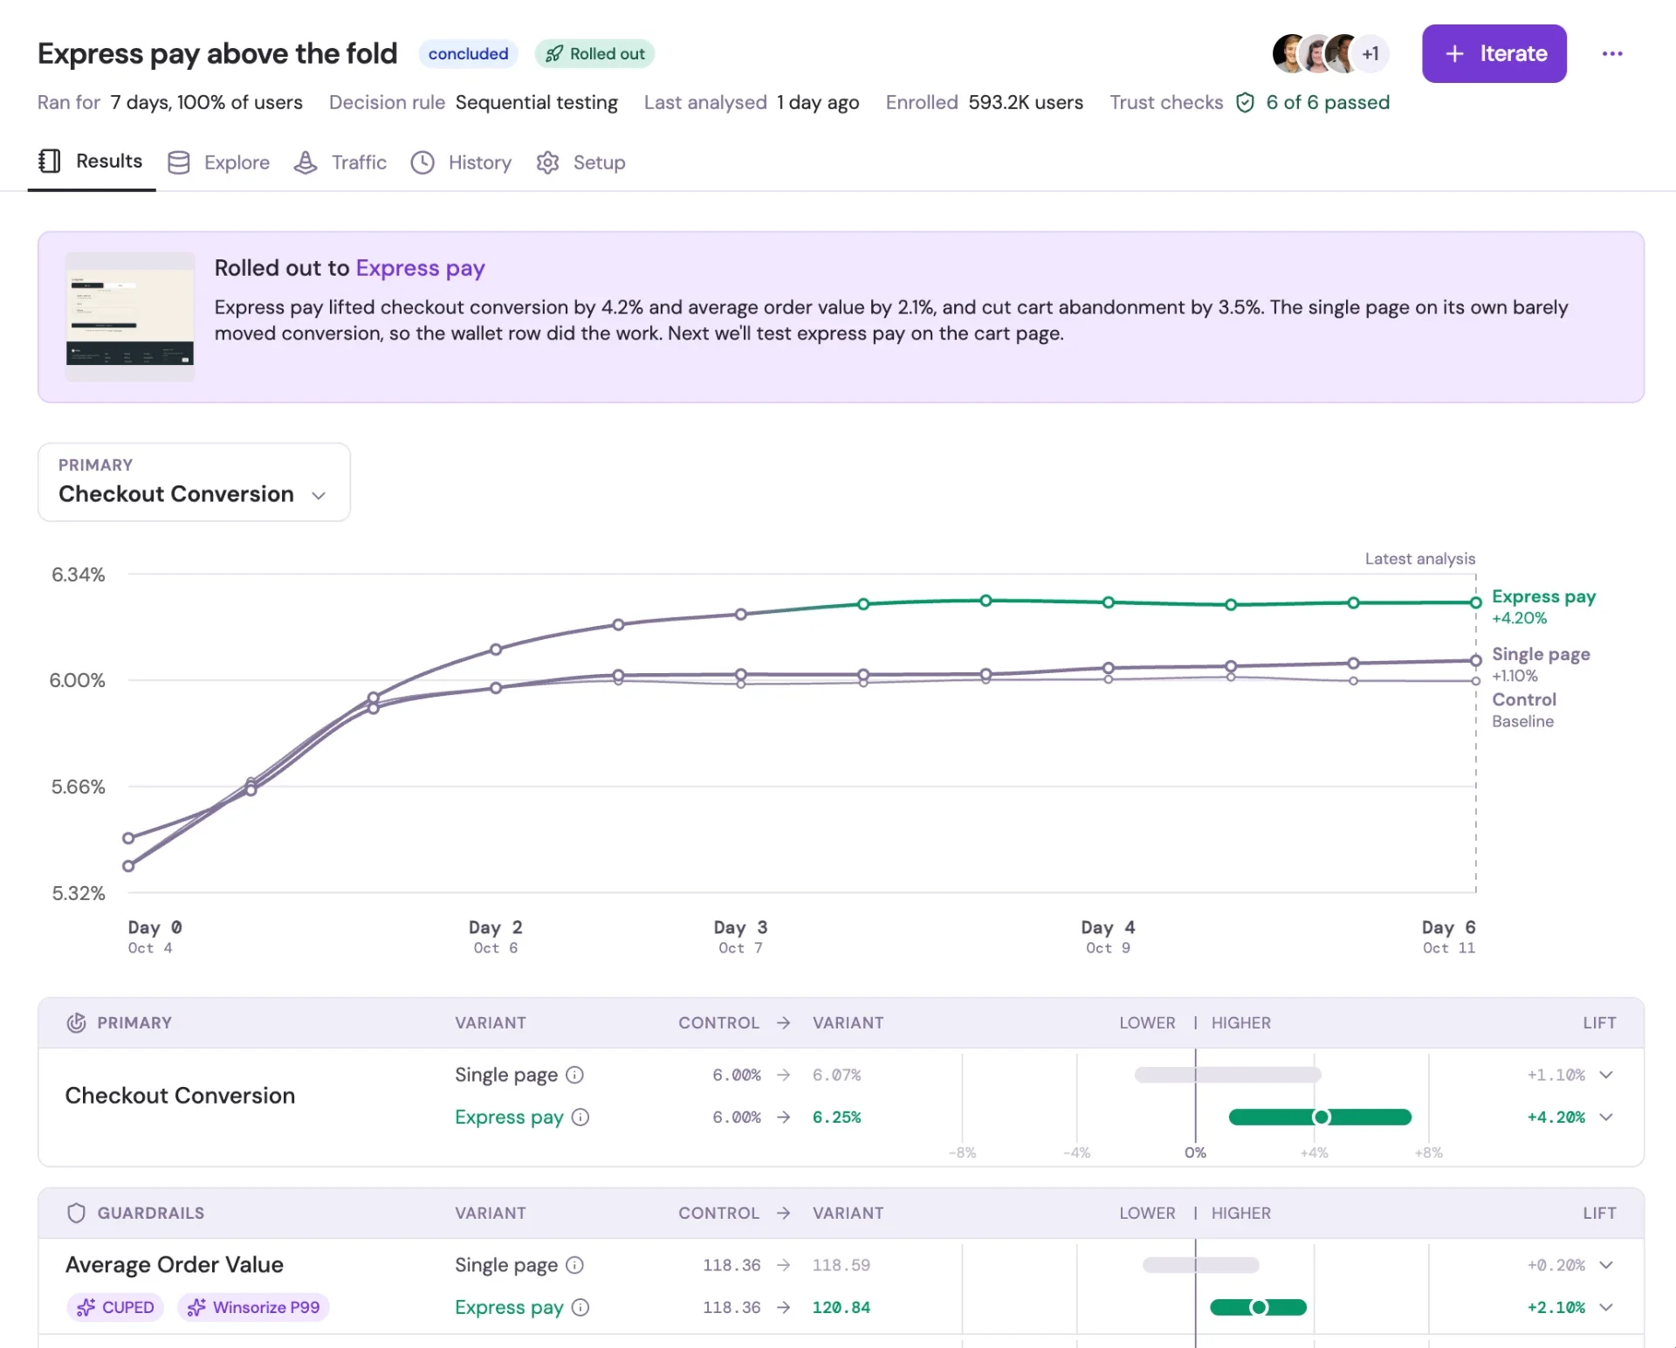The width and height of the screenshot is (1676, 1348).
Task: Click the Iterate button
Action: tap(1494, 54)
